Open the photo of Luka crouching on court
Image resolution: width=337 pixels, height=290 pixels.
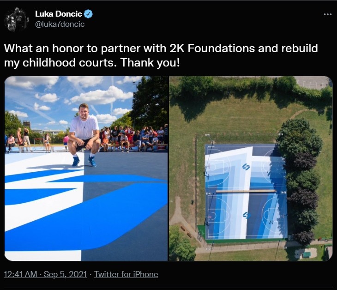tap(86, 169)
